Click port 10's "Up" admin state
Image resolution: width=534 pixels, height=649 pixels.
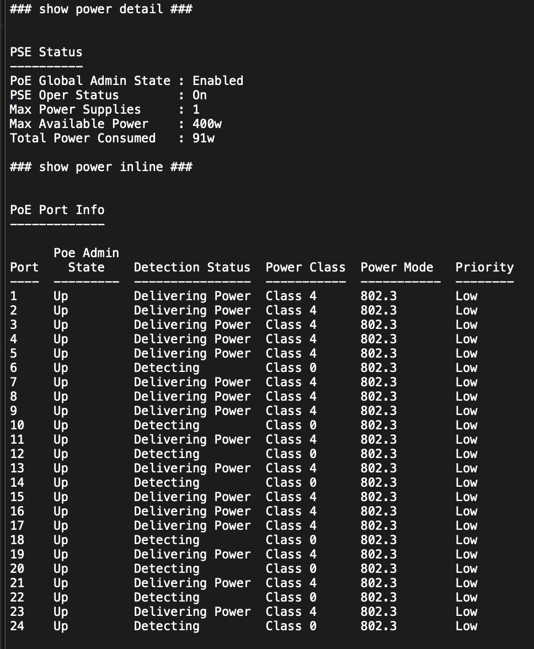tap(61, 425)
